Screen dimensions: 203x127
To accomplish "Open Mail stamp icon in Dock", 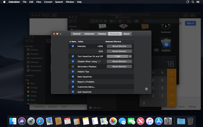I will point(49,121).
